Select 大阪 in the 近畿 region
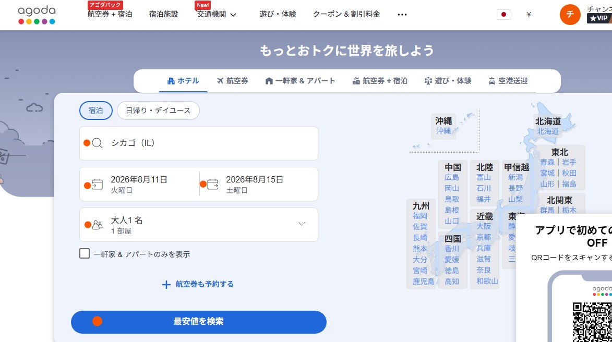The image size is (612, 342). click(x=484, y=226)
